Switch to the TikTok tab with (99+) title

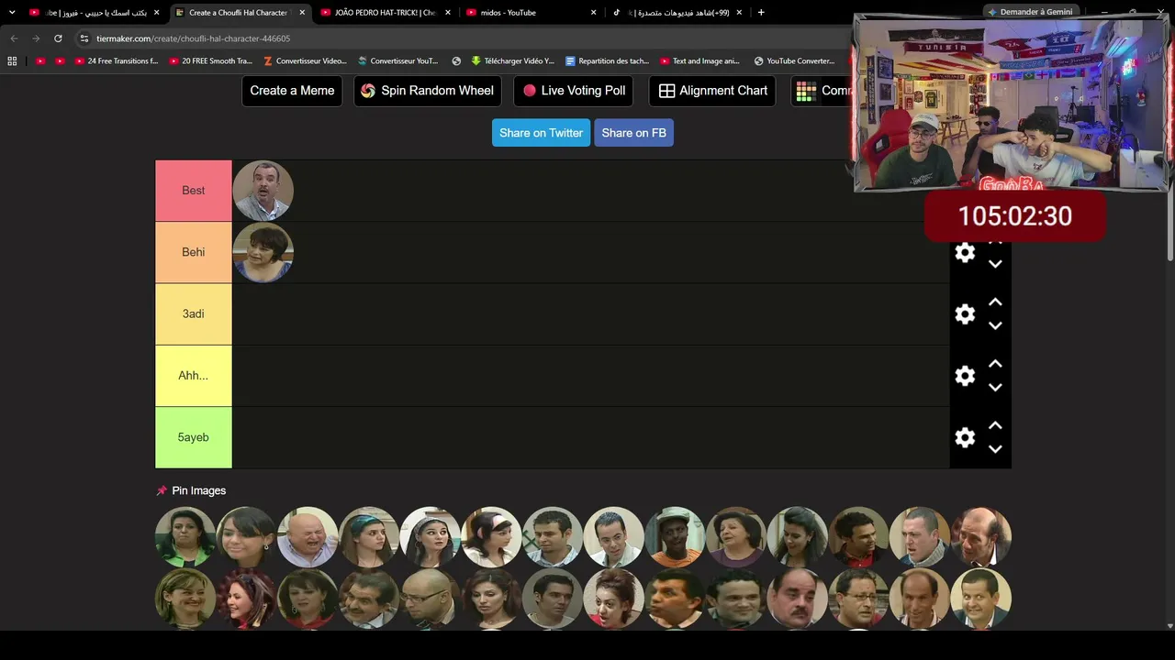coord(677,13)
